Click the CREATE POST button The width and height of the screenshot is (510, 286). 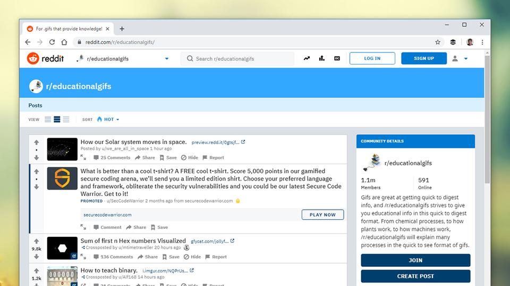[x=415, y=276]
